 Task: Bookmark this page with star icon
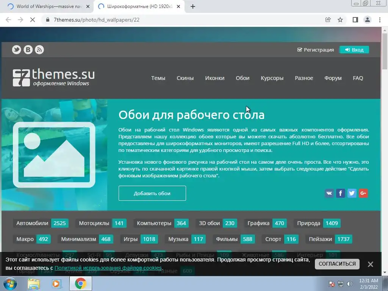tap(340, 20)
